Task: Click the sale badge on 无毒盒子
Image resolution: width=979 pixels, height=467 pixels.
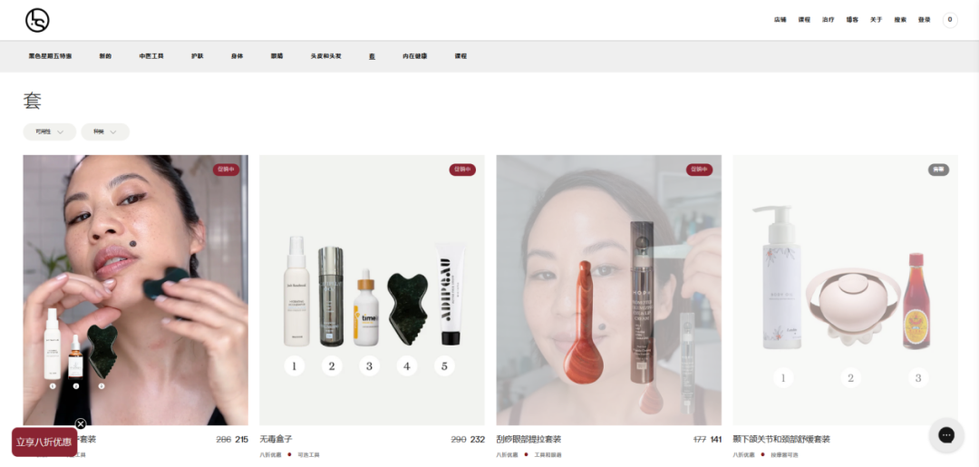Action: pos(462,170)
